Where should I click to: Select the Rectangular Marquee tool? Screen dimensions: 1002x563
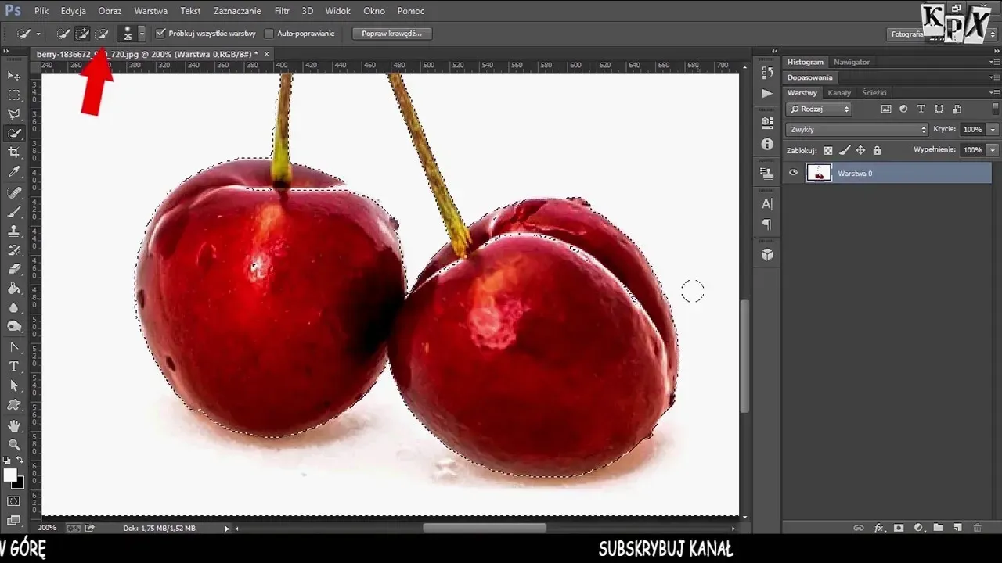tap(14, 95)
